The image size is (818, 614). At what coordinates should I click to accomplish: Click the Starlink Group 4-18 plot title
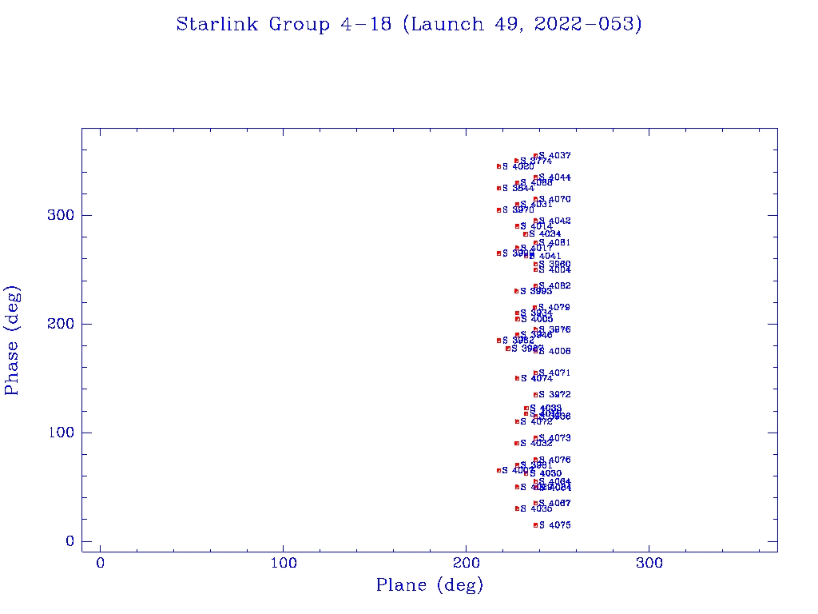click(x=409, y=25)
